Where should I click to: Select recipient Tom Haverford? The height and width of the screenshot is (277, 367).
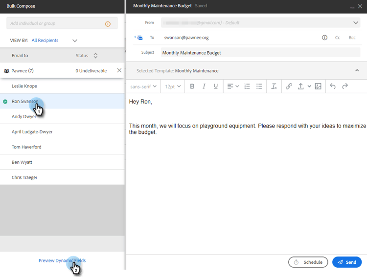tap(62, 147)
